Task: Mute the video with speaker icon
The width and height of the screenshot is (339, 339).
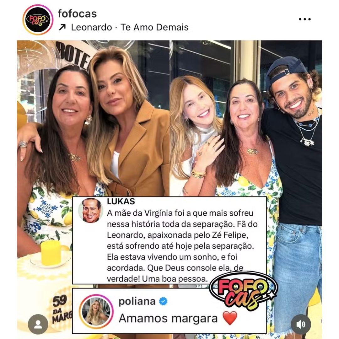Action: (301, 324)
